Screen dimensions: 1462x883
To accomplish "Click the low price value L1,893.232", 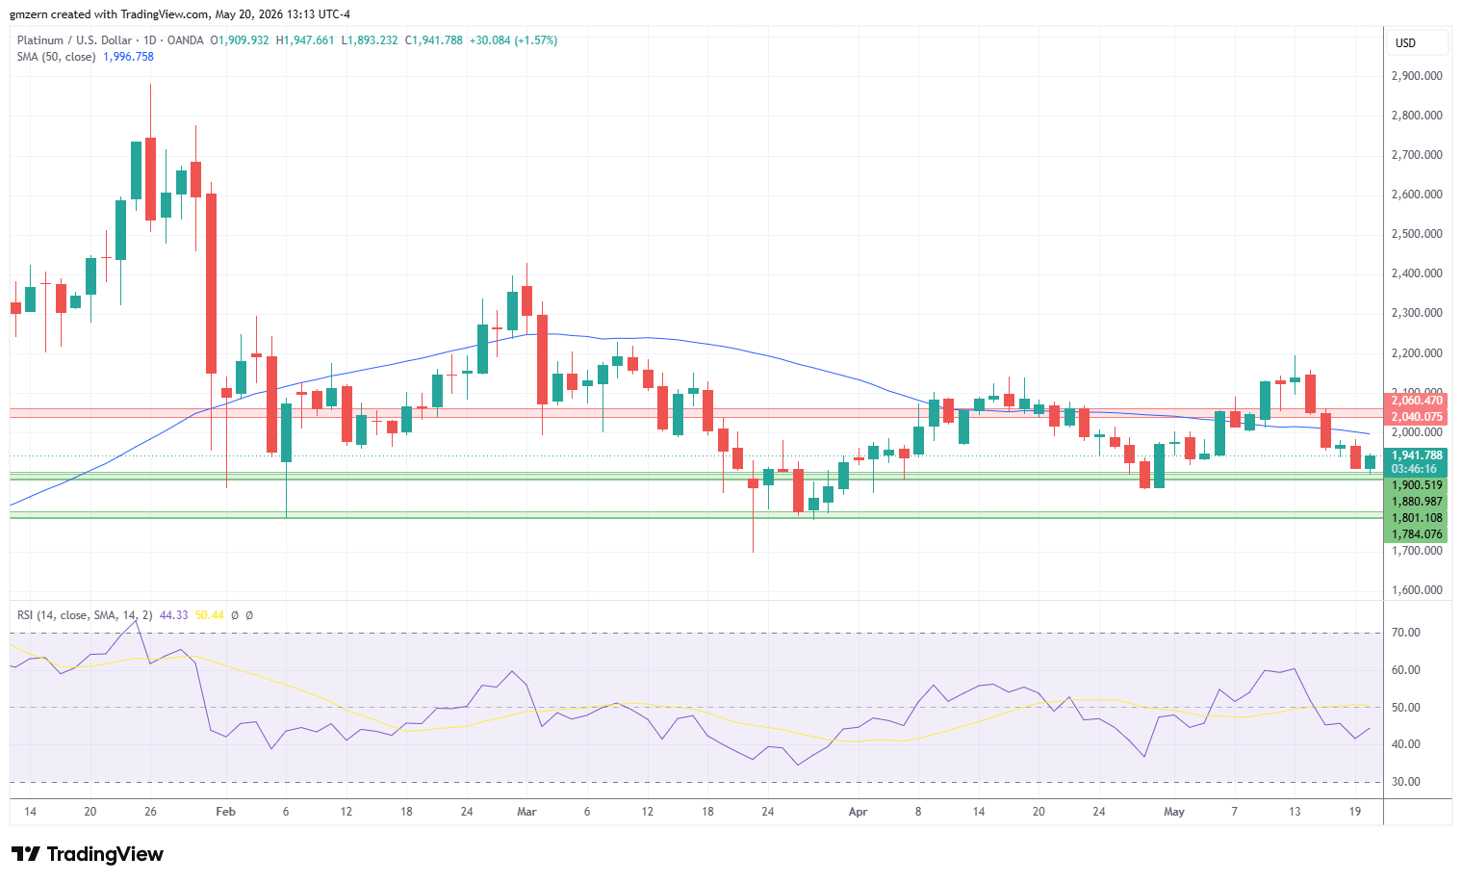I will click(x=370, y=40).
